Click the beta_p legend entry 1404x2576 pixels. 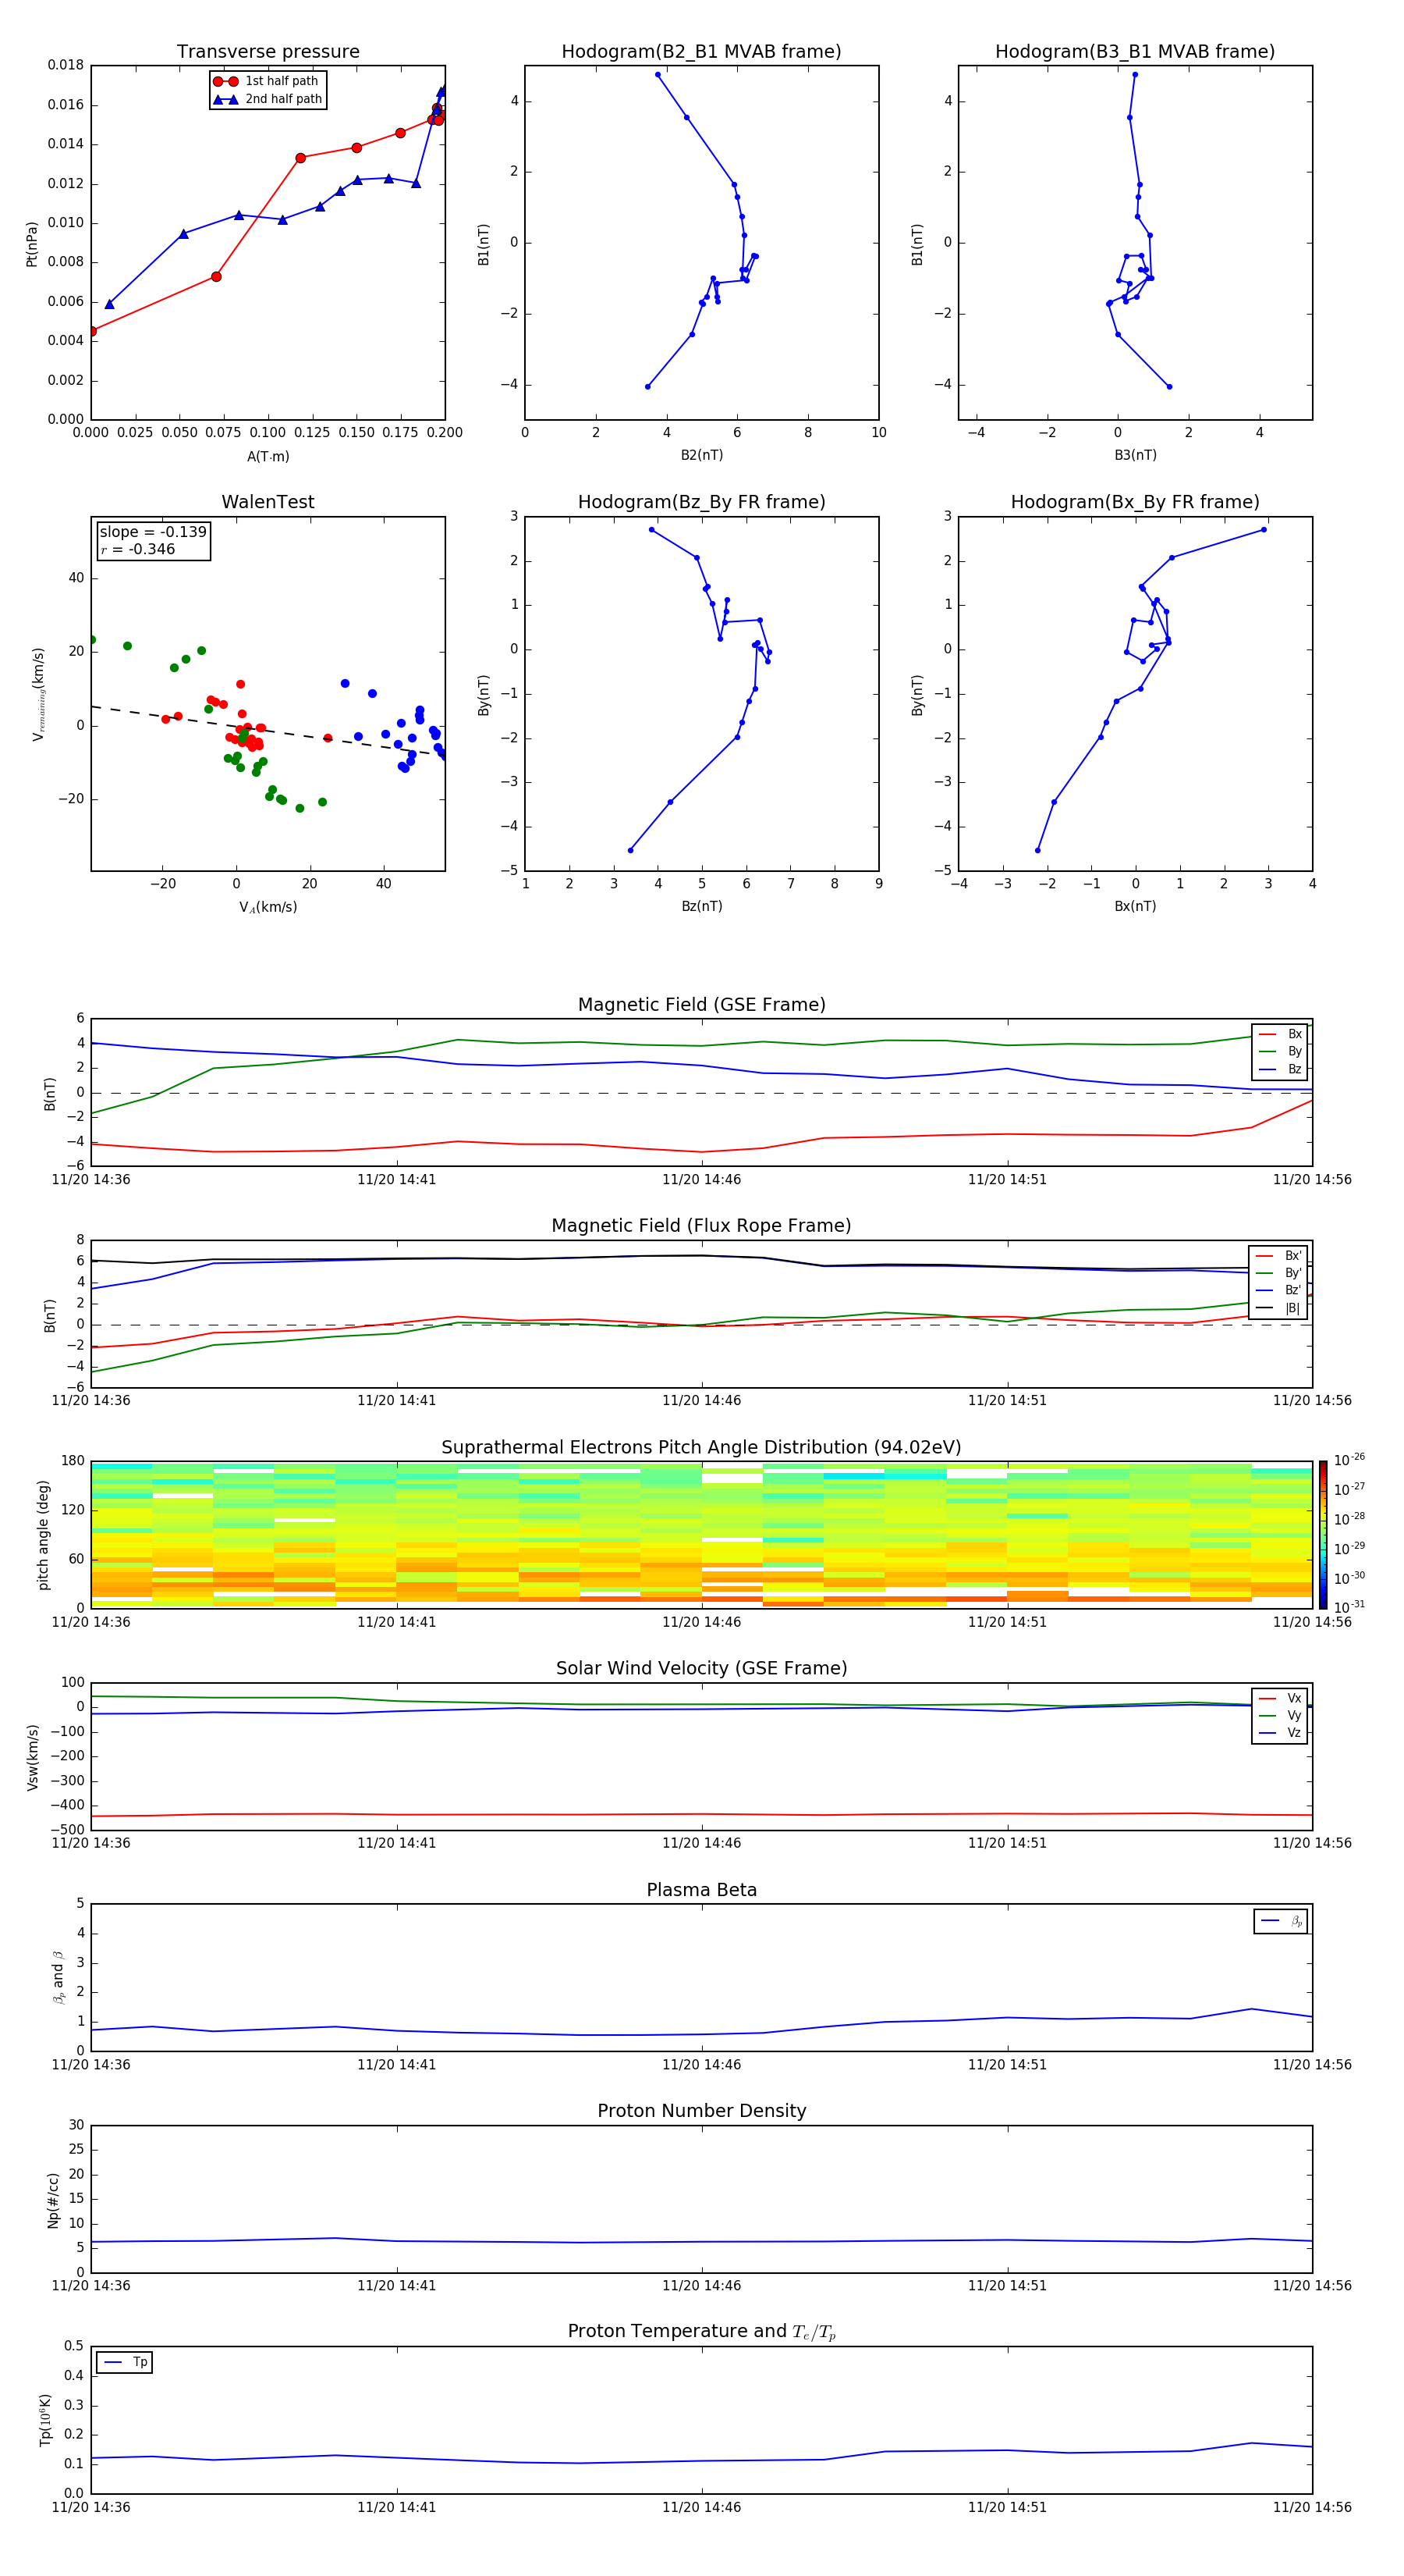1281,1921
